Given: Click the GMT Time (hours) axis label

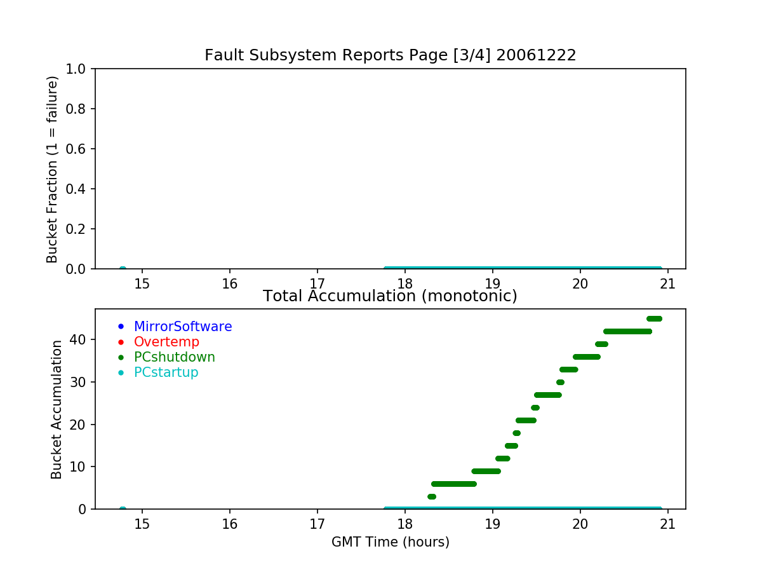Looking at the screenshot, I should coord(390,542).
